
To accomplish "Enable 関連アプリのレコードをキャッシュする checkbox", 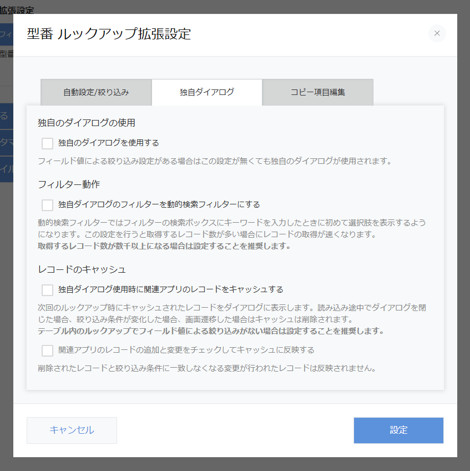I will (47, 290).
